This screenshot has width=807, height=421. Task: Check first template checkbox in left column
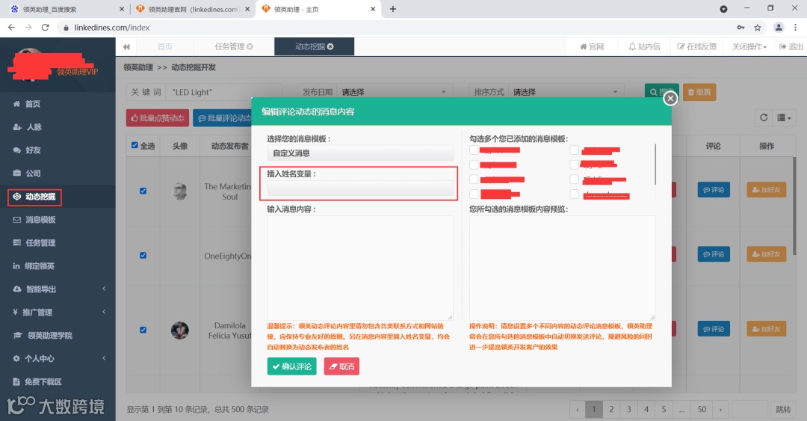click(474, 150)
